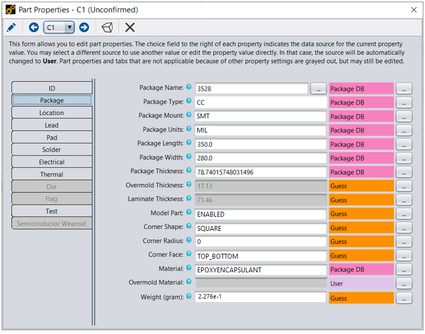The width and height of the screenshot is (425, 334).
Task: Click the Corner Shape field showing SQUARE
Action: [261, 228]
